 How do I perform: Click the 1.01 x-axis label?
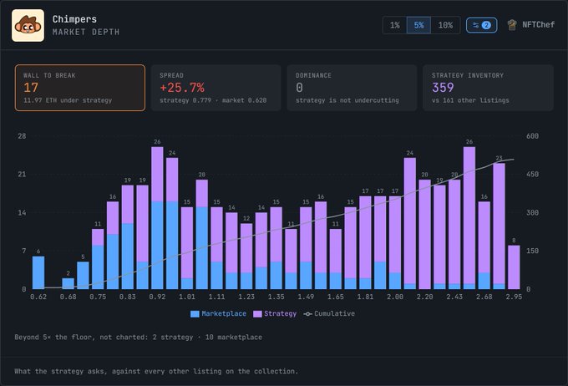[187, 297]
